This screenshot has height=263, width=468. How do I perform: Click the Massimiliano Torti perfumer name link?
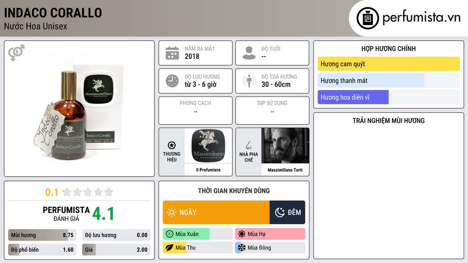pos(285,170)
